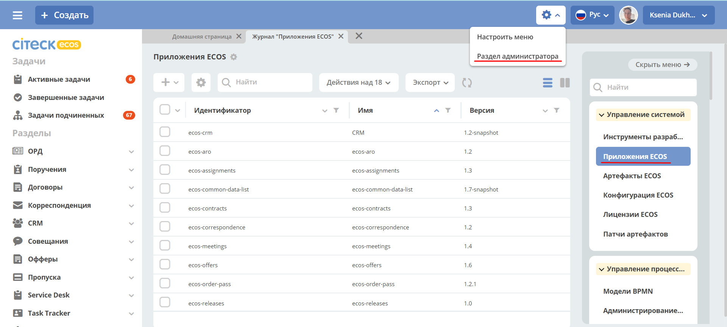Open Модели BPMN link
Screen dimensions: 727x327
[628, 291]
